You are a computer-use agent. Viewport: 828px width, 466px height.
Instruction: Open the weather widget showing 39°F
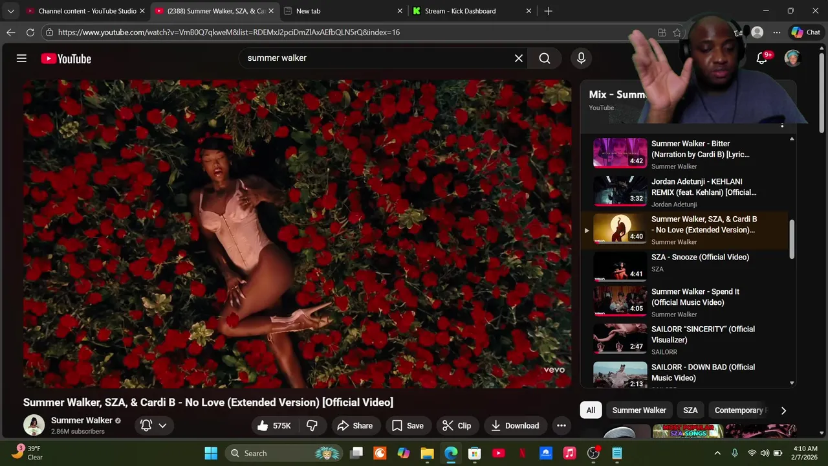point(27,452)
